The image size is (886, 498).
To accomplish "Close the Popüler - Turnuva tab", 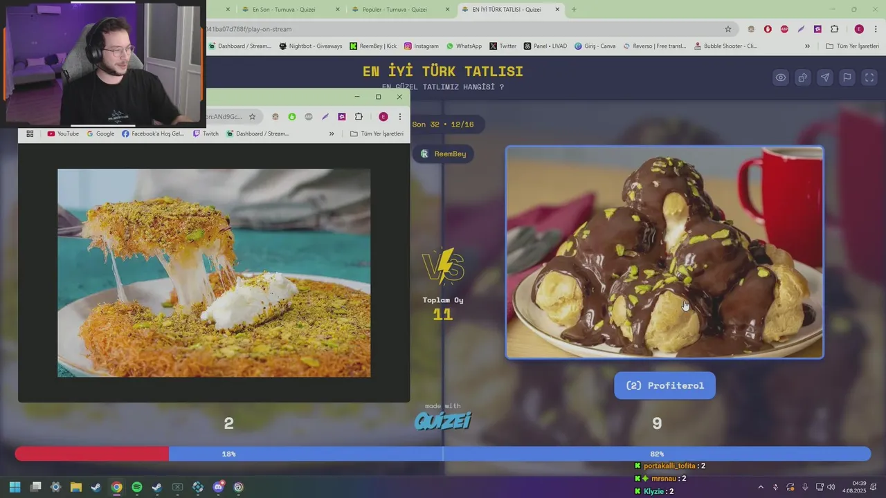I will pyautogui.click(x=447, y=10).
